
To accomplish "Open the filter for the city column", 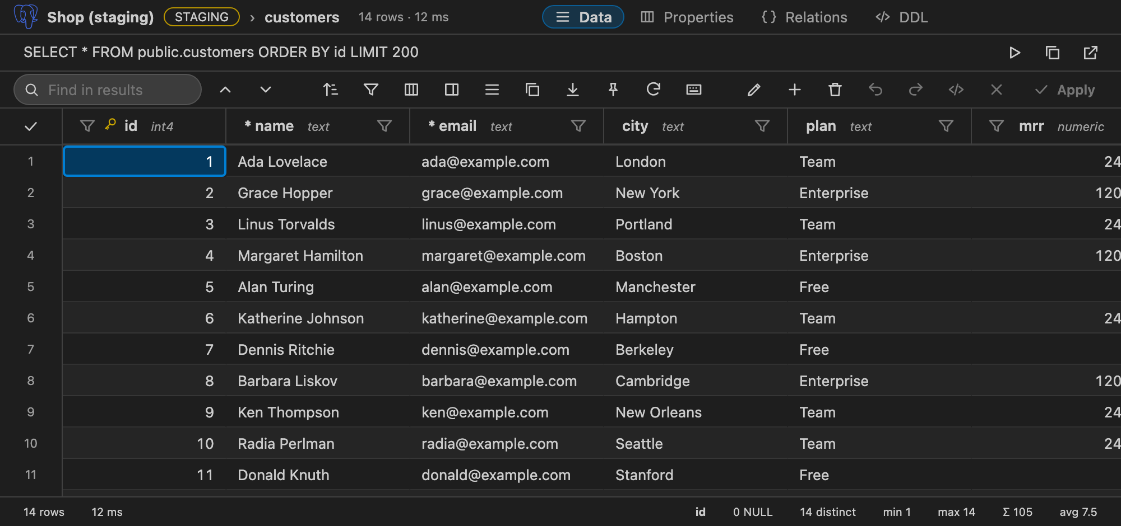I will coord(762,126).
